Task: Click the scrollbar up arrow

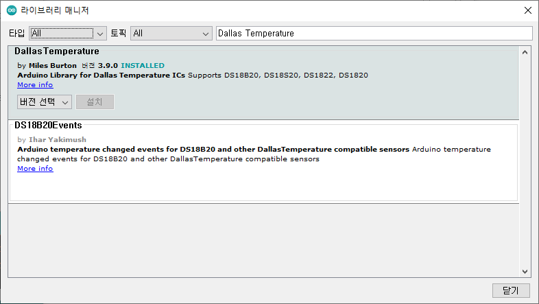Action: (525, 52)
